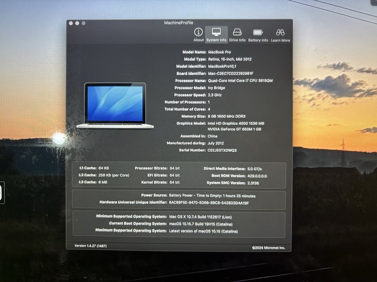Minimize the MachineProfile window

[x=77, y=23]
